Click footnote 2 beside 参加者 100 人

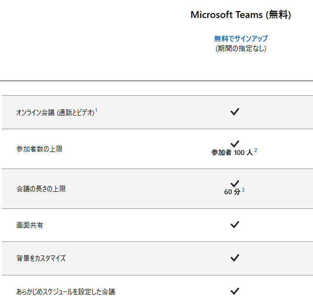pyautogui.click(x=256, y=150)
